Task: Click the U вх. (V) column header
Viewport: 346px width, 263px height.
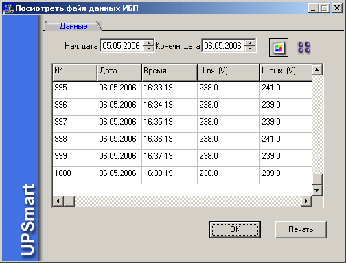Action: 229,73
